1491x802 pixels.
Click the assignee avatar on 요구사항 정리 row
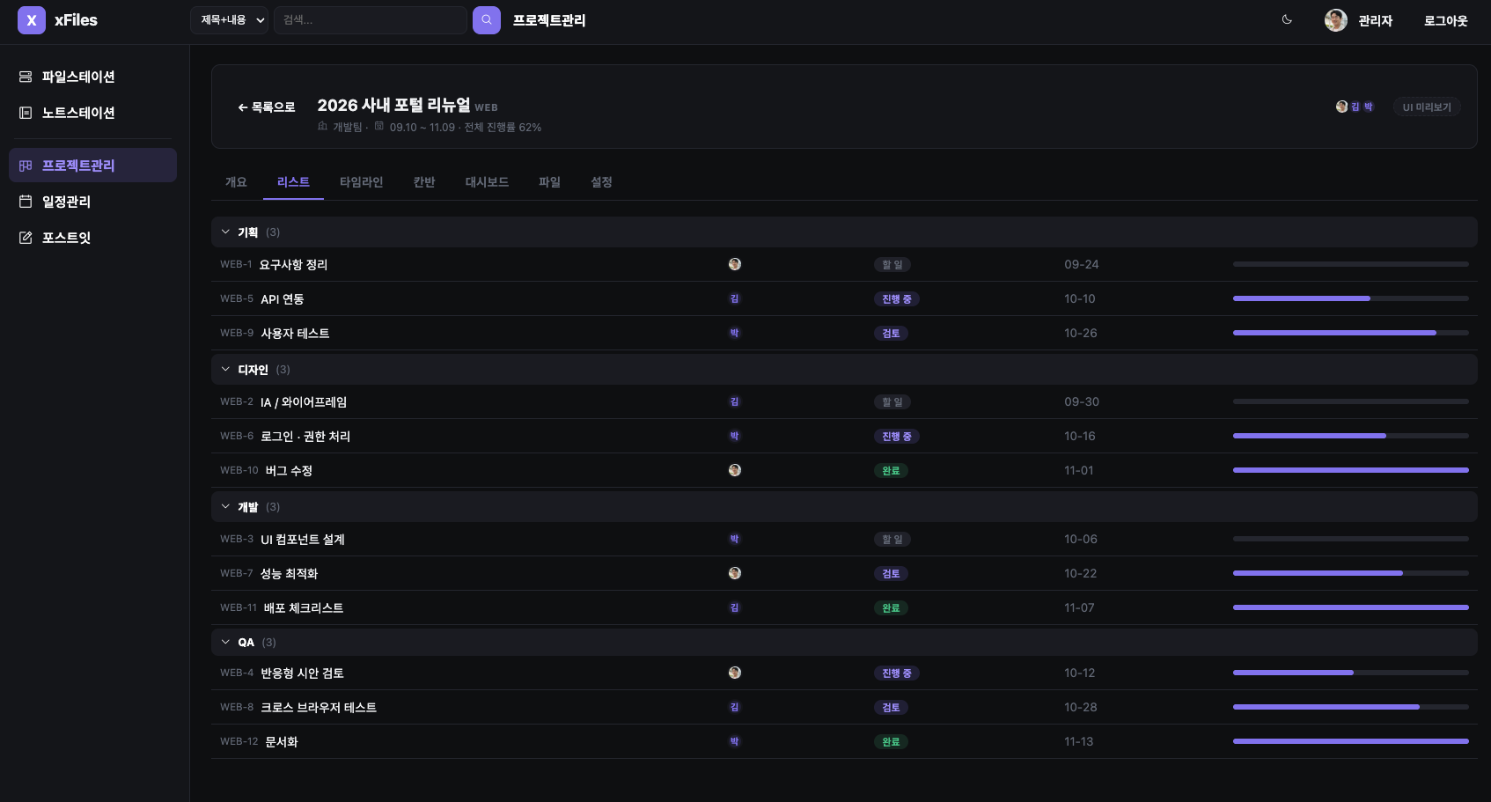pyautogui.click(x=735, y=264)
